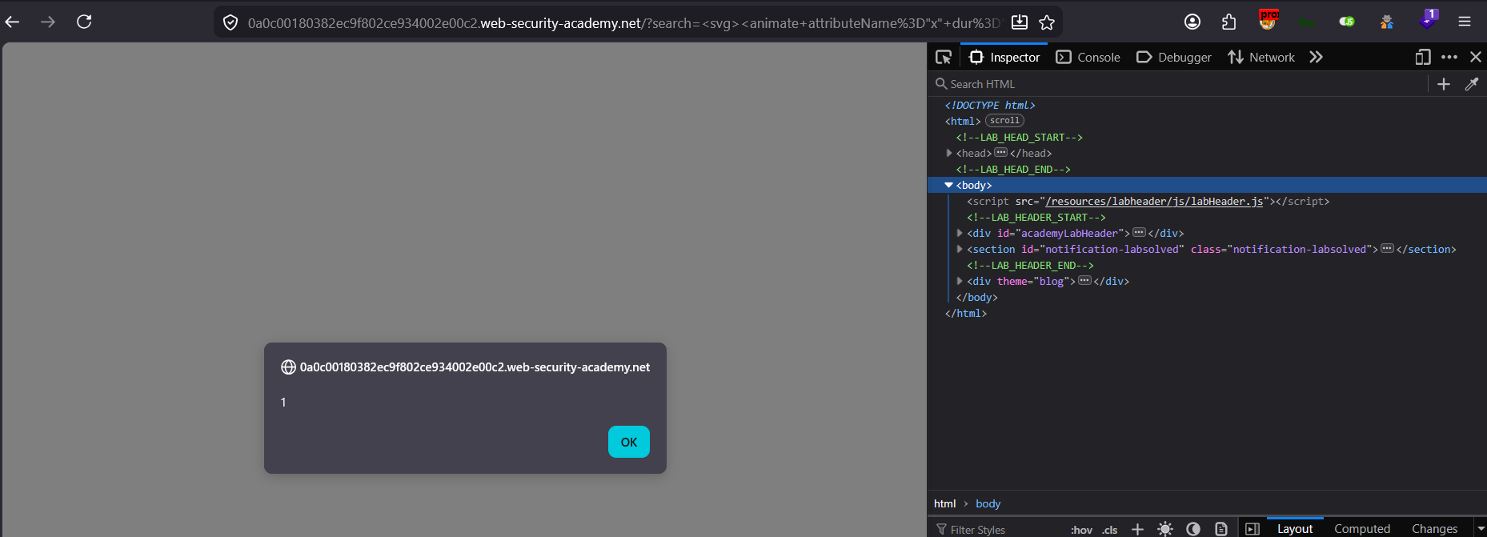Go back to the previous page

coord(12,22)
